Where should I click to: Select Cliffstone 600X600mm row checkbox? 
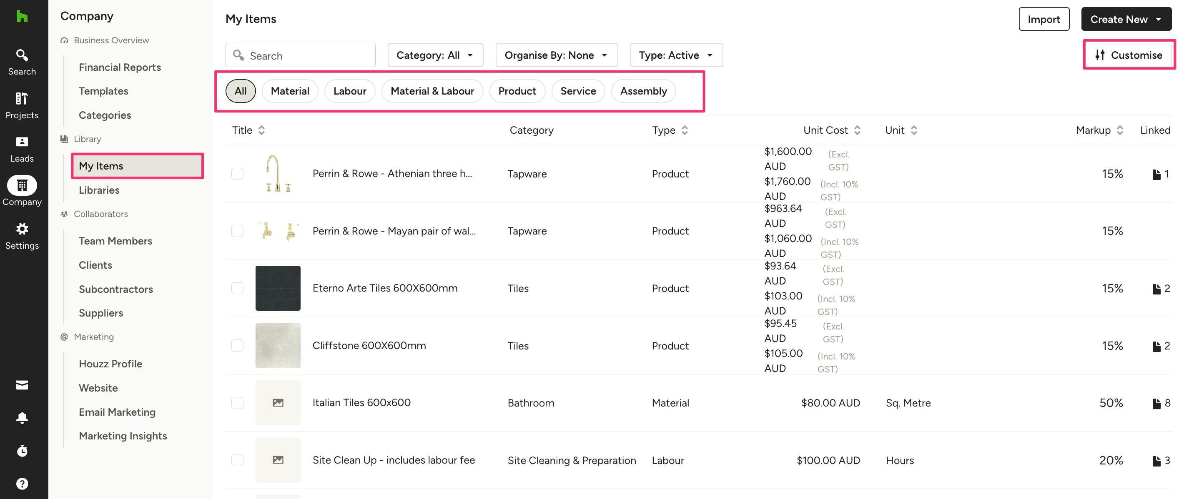tap(237, 345)
